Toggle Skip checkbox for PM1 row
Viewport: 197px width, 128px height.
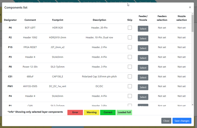click(x=130, y=86)
